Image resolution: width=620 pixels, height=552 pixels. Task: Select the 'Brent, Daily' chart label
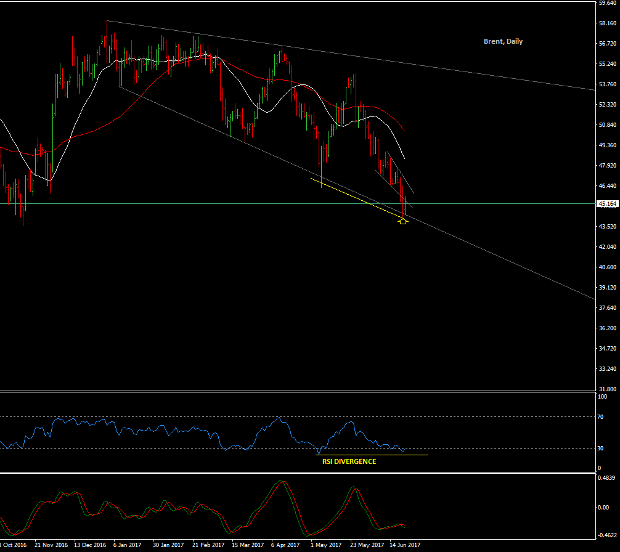pos(503,41)
